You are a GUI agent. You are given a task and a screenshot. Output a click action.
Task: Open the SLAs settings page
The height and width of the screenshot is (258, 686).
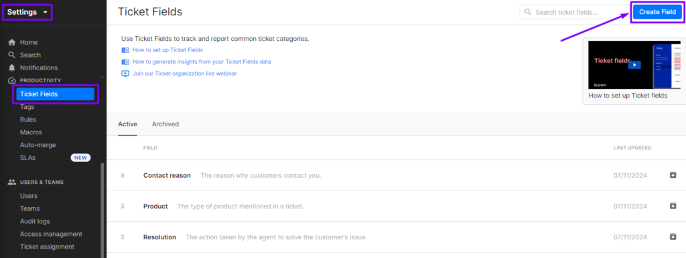(27, 158)
